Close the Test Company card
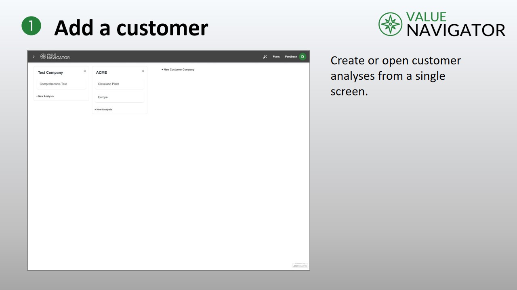This screenshot has width=517, height=290. click(x=85, y=71)
